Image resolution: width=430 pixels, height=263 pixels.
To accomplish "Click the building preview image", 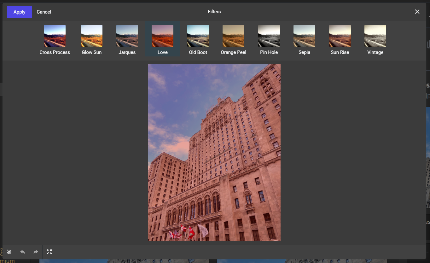I will click(214, 153).
